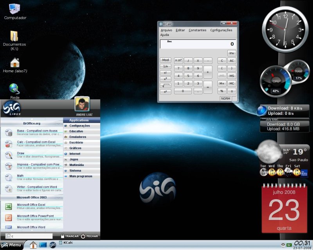Open the Jogos applications category
Image resolution: width=313 pixels, height=250 pixels.
tap(82, 159)
